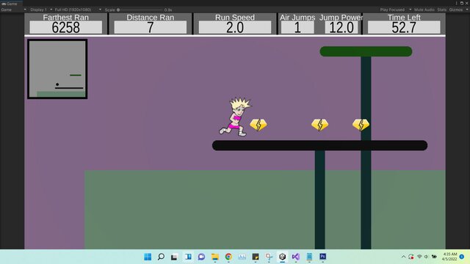470x264 pixels.
Task: Click the lightning gem on the tall pillar
Action: click(x=361, y=125)
